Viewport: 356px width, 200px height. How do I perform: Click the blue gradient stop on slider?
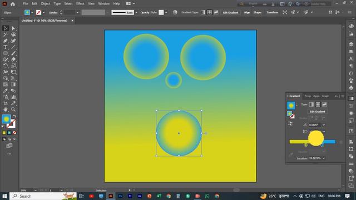pos(323,145)
